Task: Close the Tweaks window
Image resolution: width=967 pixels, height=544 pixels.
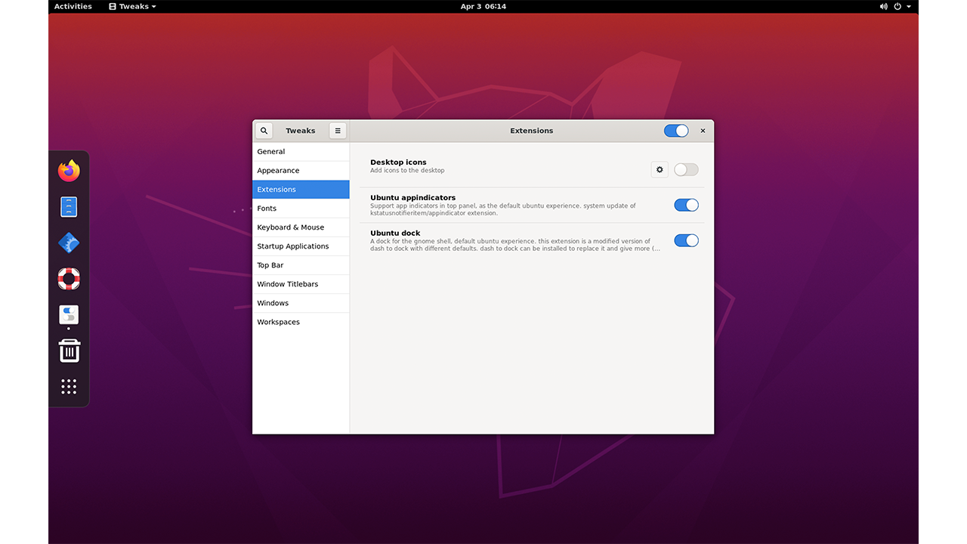Action: [x=703, y=131]
